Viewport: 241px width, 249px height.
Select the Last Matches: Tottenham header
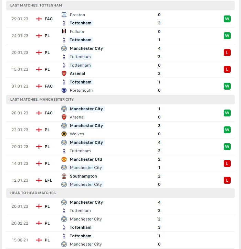tap(120, 5)
